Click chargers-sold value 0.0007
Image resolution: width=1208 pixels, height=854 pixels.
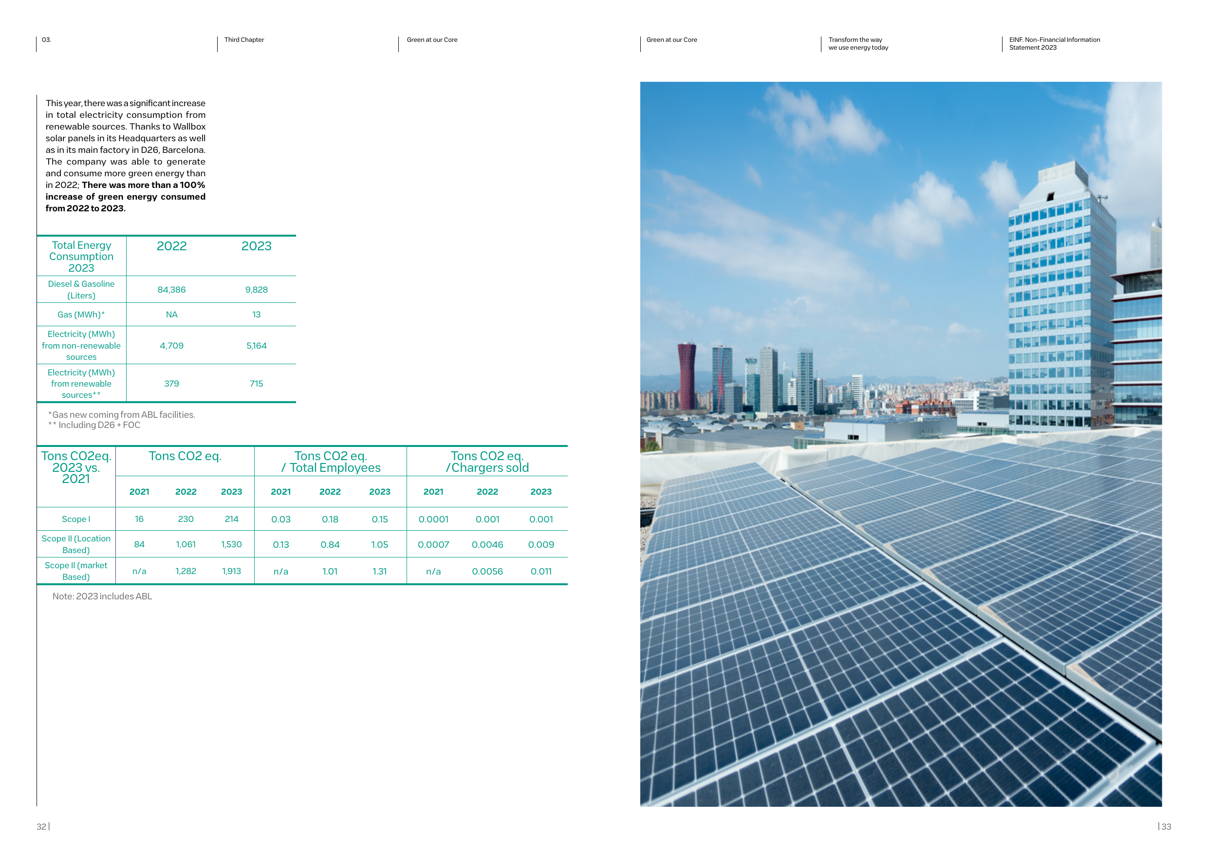click(433, 545)
